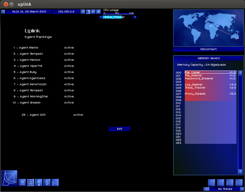Click Active status of Agent l33t
This screenshot has height=192, width=245.
[x=78, y=115]
